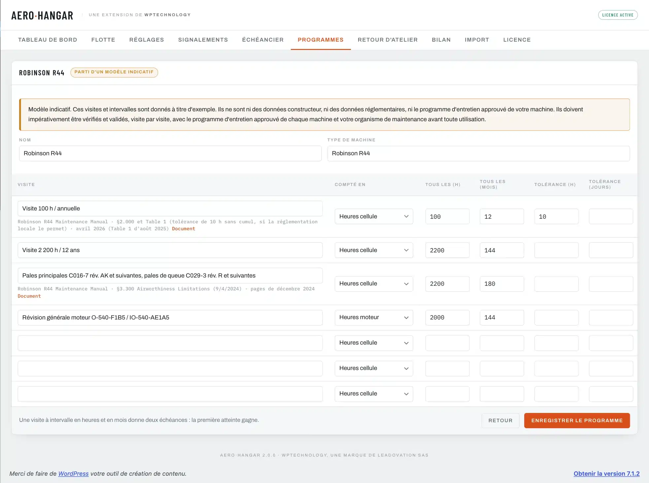The width and height of the screenshot is (649, 483).
Task: Open the Heures moteur dropdown
Action: (x=374, y=317)
